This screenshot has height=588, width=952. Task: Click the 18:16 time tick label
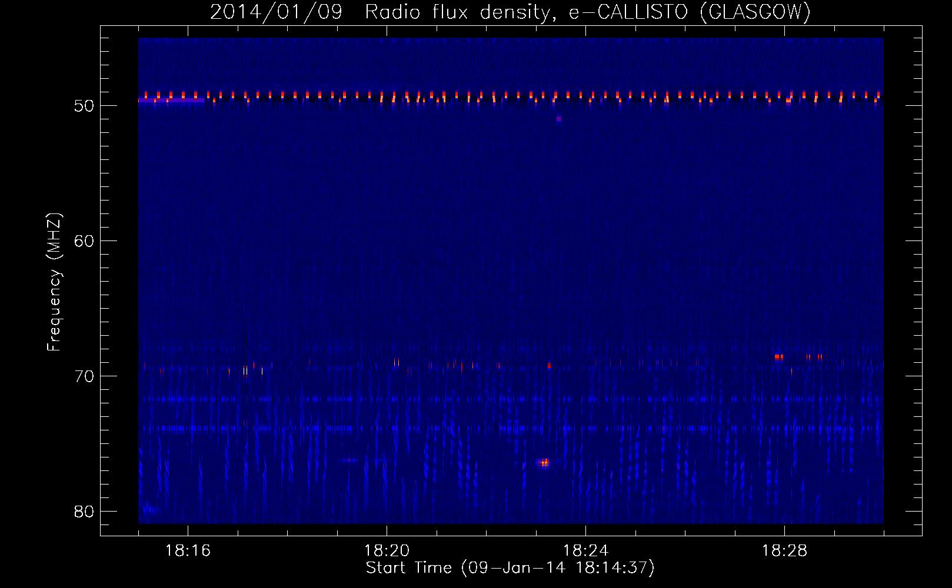click(x=188, y=551)
